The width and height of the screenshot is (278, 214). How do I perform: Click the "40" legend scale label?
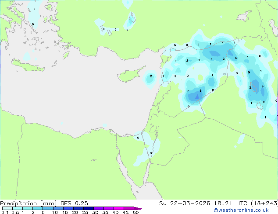pos(115,212)
